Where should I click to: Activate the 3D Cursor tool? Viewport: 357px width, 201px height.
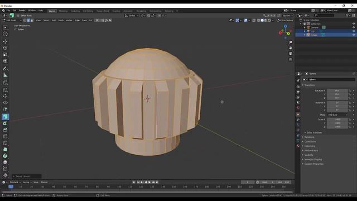(x=5, y=34)
